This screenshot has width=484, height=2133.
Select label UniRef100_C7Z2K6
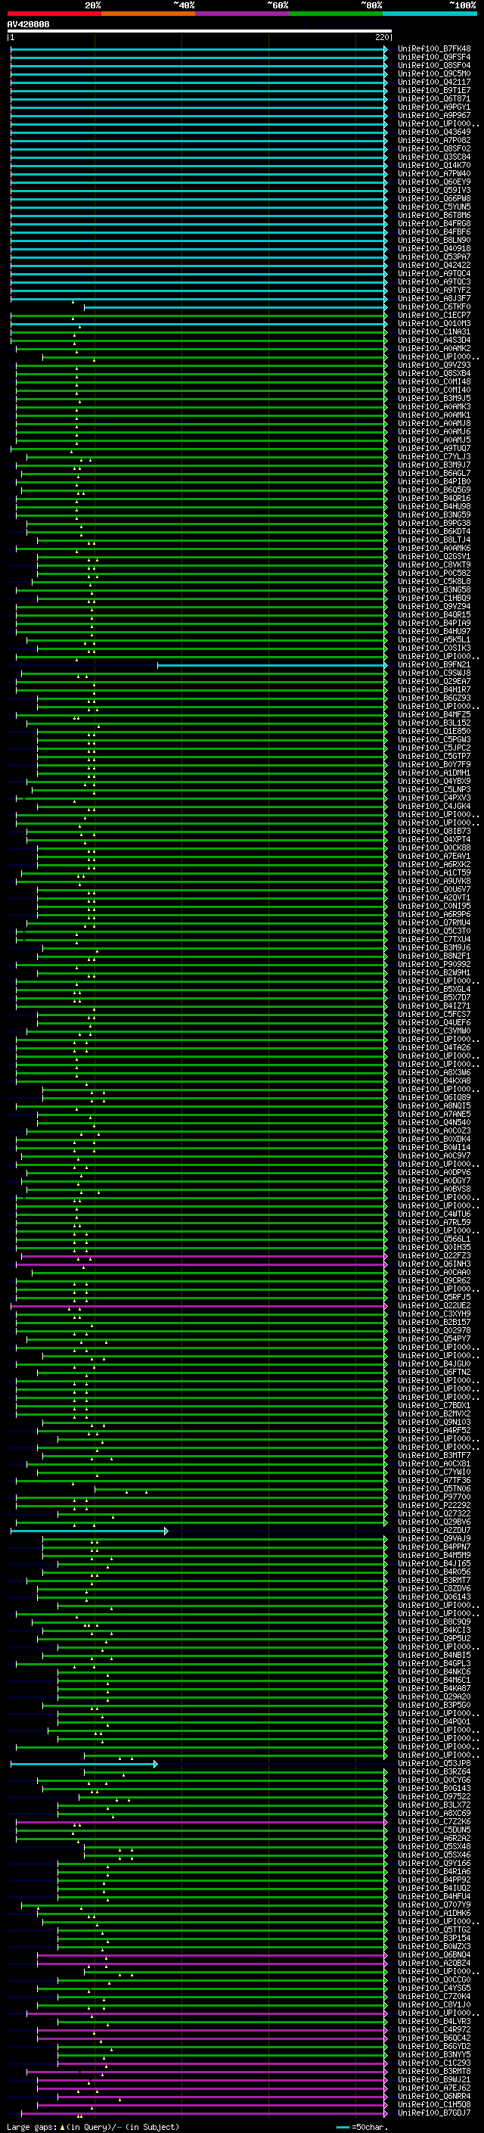pyautogui.click(x=433, y=1821)
